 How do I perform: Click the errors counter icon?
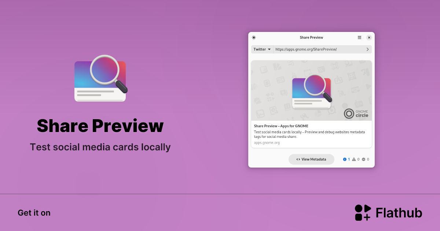pyautogui.click(x=363, y=159)
